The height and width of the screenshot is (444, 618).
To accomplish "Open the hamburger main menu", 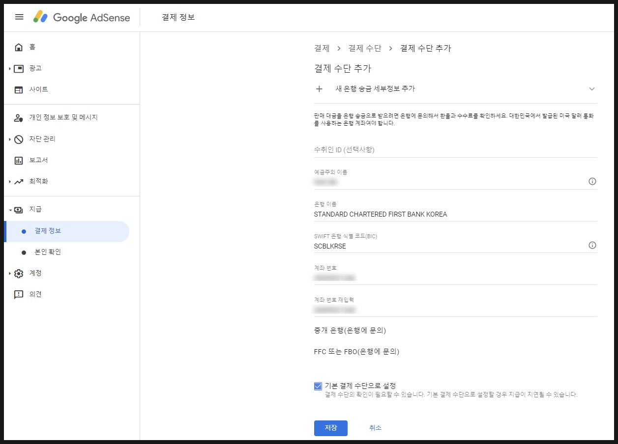I will (19, 17).
